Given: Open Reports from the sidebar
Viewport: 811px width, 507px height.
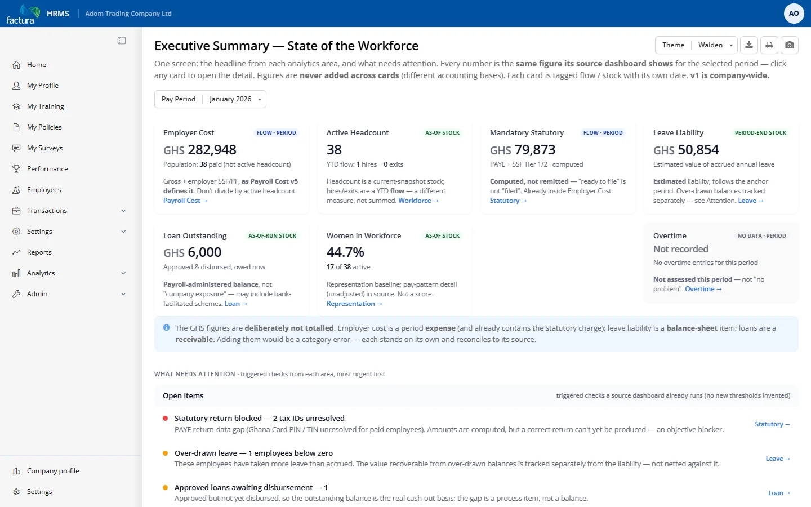Looking at the screenshot, I should (39, 252).
